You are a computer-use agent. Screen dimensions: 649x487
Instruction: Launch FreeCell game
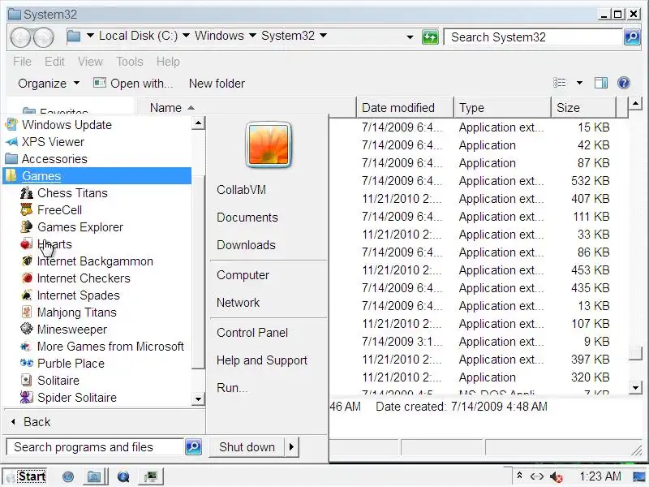(x=51, y=210)
